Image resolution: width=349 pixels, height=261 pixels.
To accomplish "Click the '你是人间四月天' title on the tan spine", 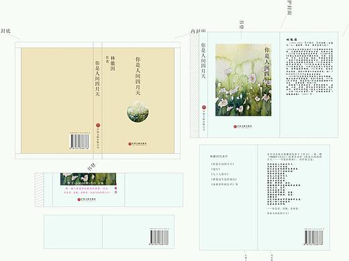I will pos(97,78).
